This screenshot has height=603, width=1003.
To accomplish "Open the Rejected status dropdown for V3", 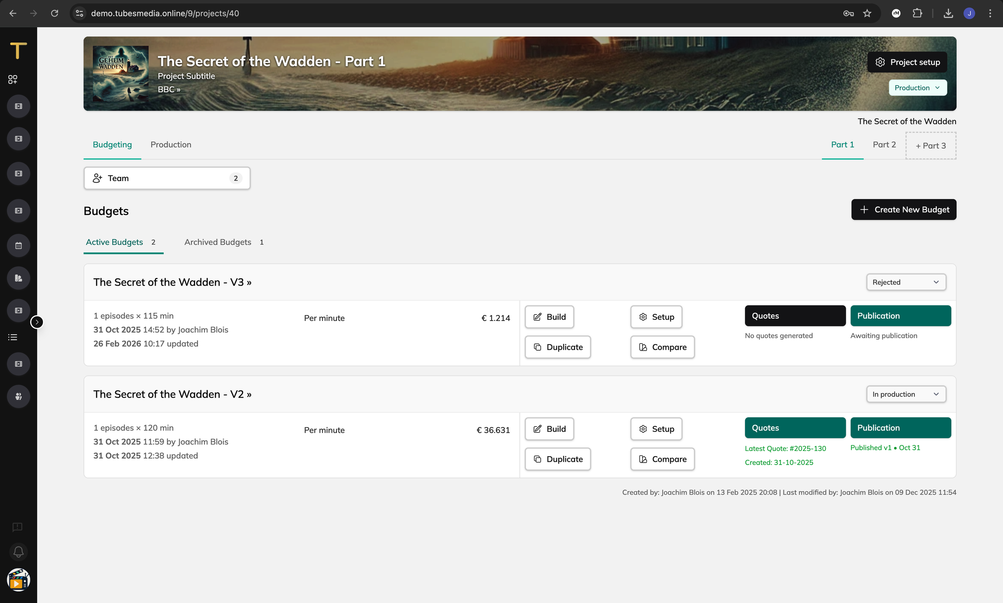I will coord(906,282).
